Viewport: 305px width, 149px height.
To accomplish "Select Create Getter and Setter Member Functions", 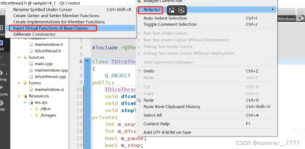I will click(70, 16).
